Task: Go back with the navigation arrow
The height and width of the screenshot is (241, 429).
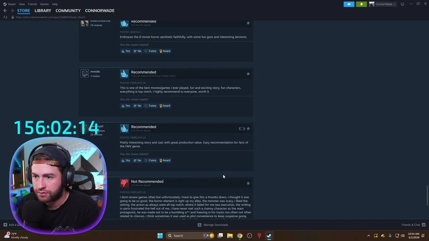Action: click(x=5, y=11)
